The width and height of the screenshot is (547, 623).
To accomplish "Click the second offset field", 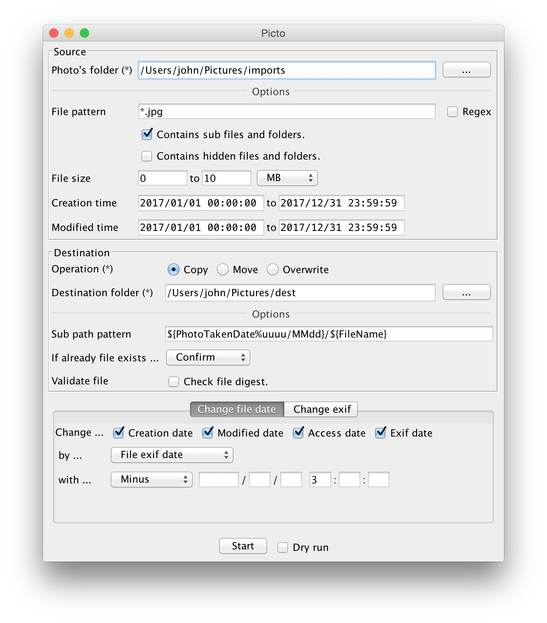I will 379,480.
